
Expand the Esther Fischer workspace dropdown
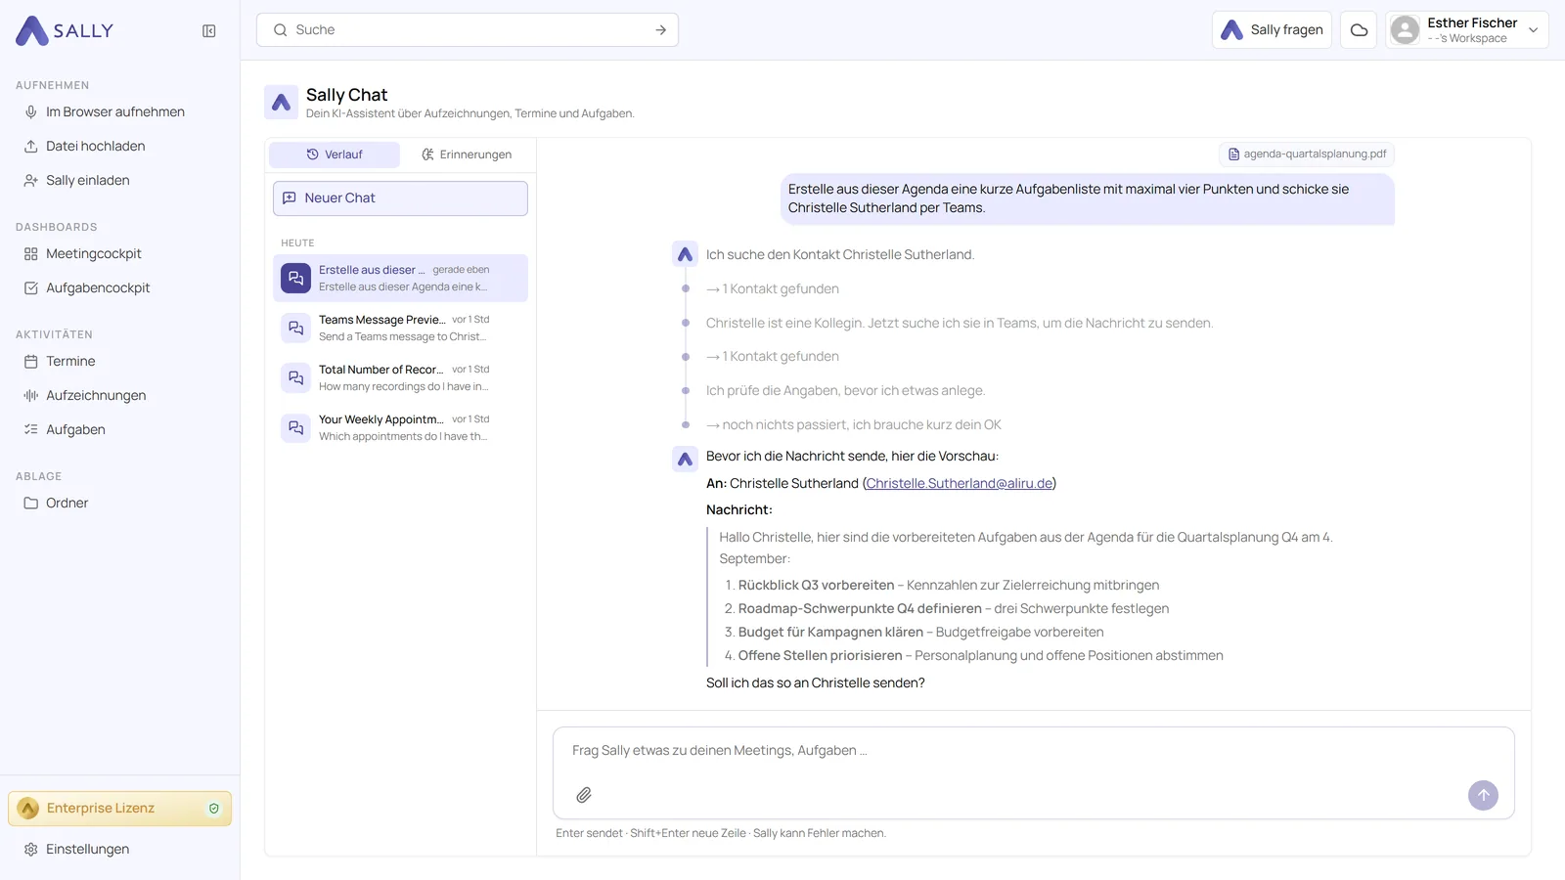click(1533, 30)
